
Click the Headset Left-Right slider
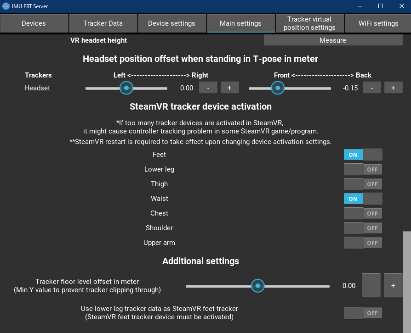pos(126,88)
